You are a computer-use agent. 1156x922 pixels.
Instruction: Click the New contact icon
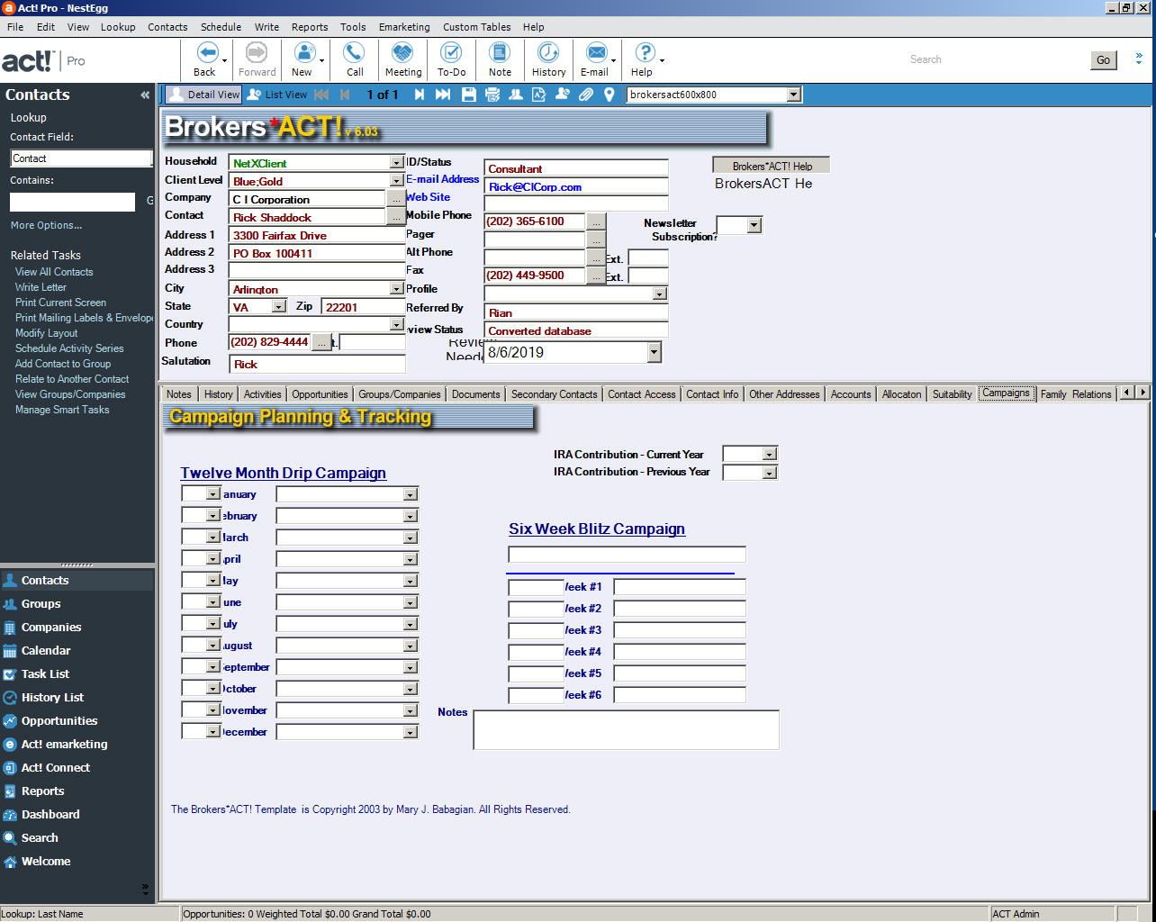(x=303, y=52)
